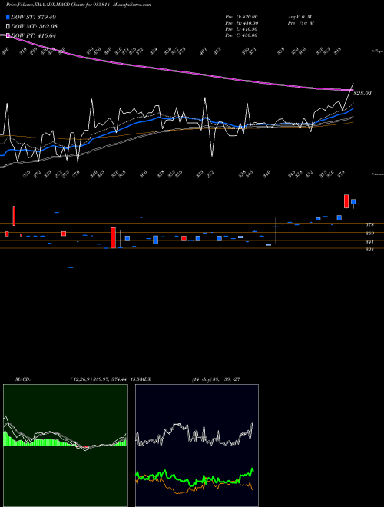The width and height of the screenshot is (384, 507).
Task: Click the 'Pre L: 410.50' low value
Action: click(x=241, y=29)
